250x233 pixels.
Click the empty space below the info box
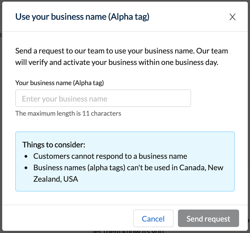click(125, 196)
